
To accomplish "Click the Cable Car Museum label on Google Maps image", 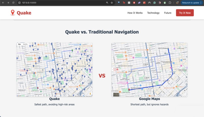I will 162,48.
